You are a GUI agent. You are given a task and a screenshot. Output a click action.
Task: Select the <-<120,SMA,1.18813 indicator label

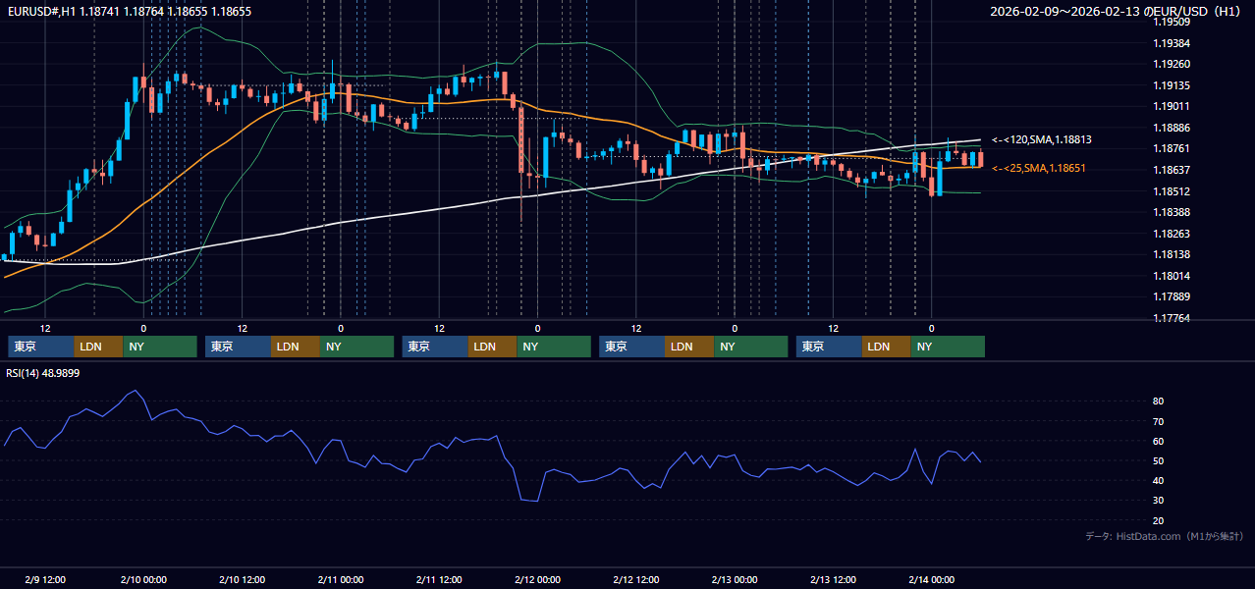1042,140
